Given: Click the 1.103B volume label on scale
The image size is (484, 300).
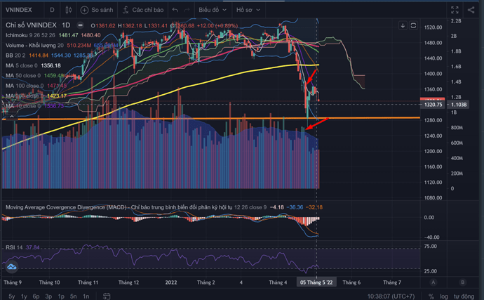Looking at the screenshot, I should pos(458,105).
